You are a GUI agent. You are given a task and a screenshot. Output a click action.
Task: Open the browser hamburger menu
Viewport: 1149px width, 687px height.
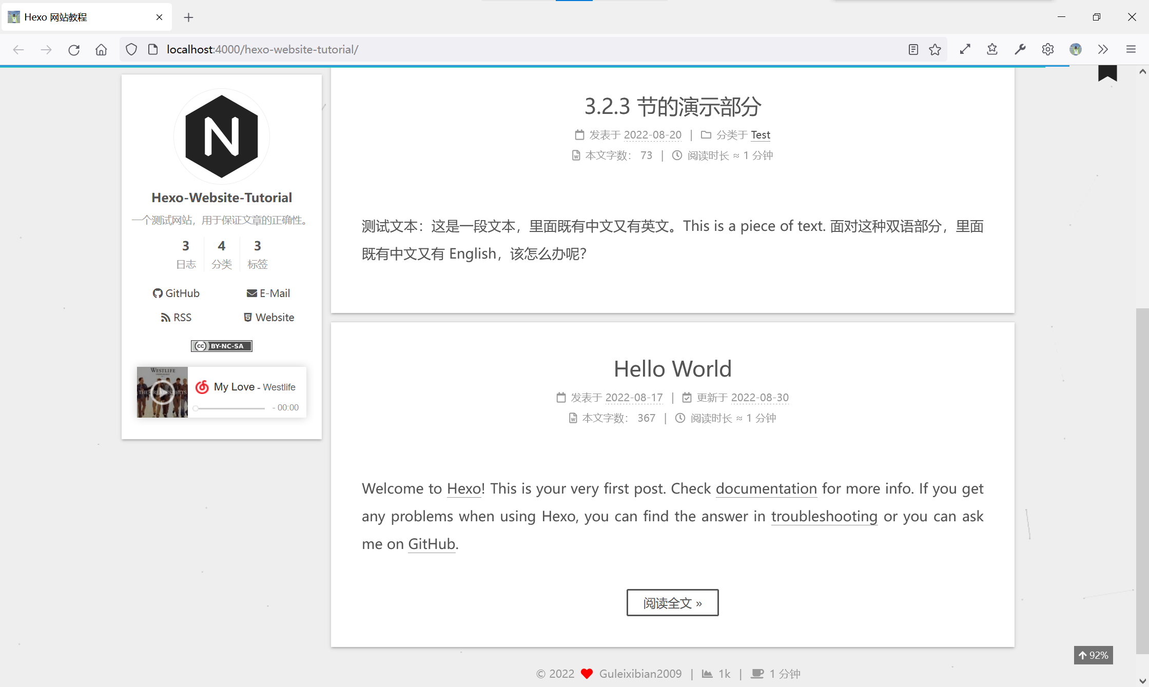(x=1131, y=49)
